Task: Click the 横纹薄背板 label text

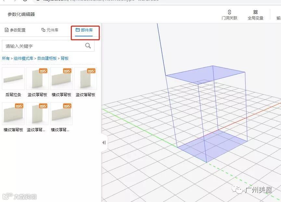Action: coord(13,130)
